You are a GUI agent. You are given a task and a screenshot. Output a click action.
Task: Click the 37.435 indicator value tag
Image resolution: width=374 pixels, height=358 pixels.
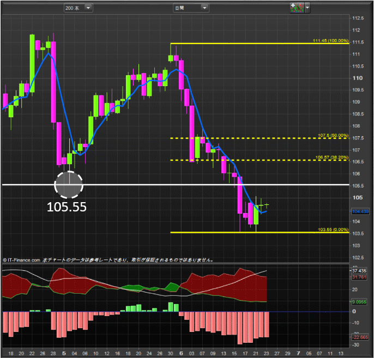point(359,271)
